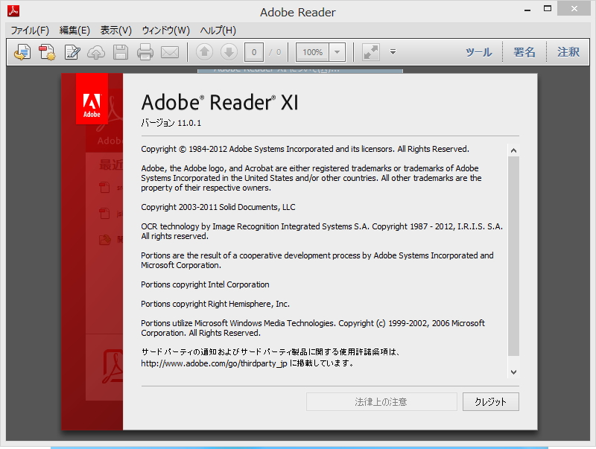
Task: Click the fit-to-window resize icon
Action: [370, 52]
